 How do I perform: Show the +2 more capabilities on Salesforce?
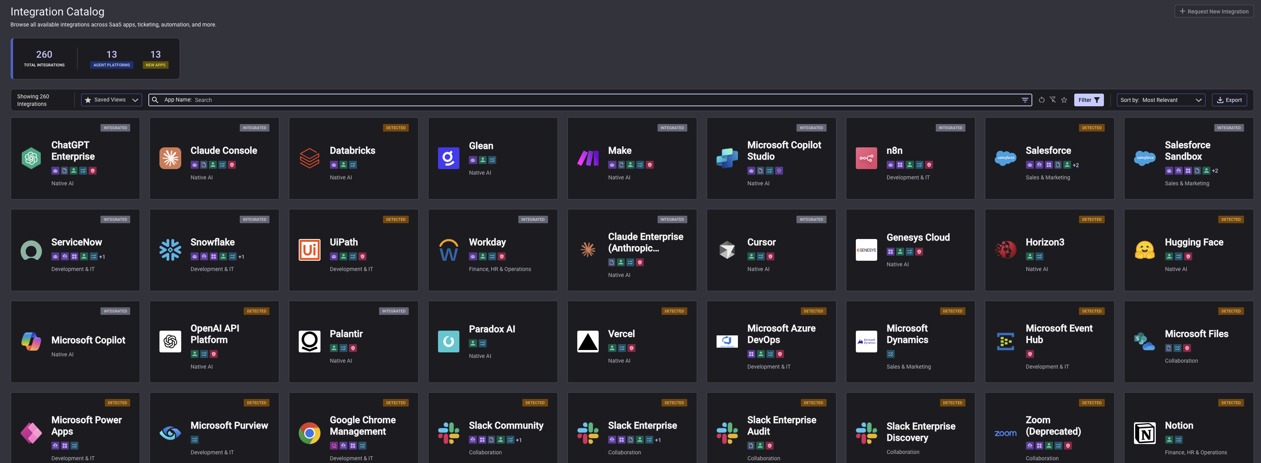(x=1075, y=165)
